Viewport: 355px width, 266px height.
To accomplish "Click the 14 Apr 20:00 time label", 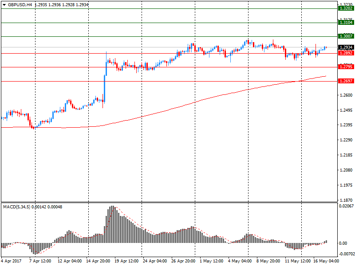I will pyautogui.click(x=98, y=261).
